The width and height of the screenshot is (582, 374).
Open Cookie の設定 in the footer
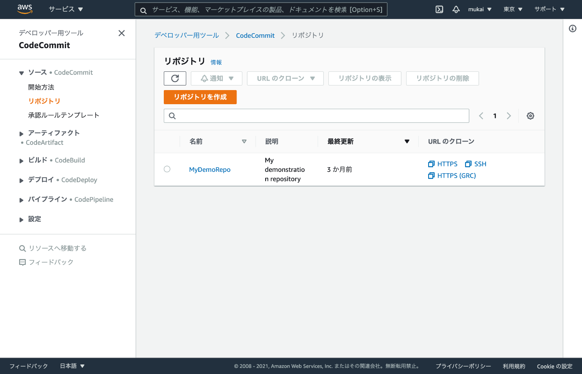click(555, 366)
